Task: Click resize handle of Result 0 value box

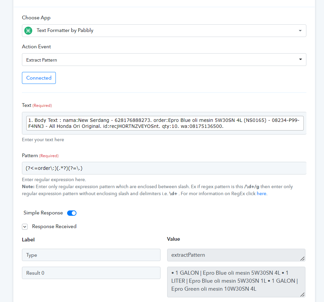Action: click(302, 295)
